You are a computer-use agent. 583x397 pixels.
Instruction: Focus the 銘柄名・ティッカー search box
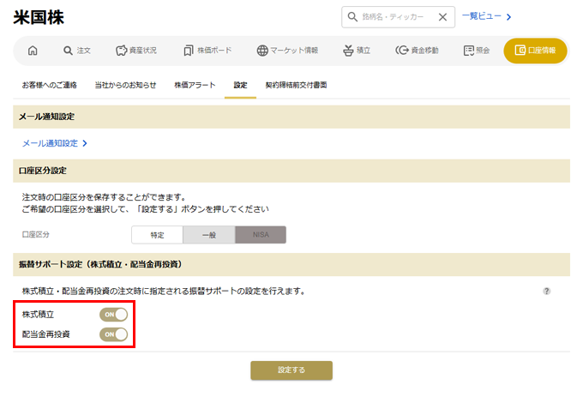pos(398,17)
